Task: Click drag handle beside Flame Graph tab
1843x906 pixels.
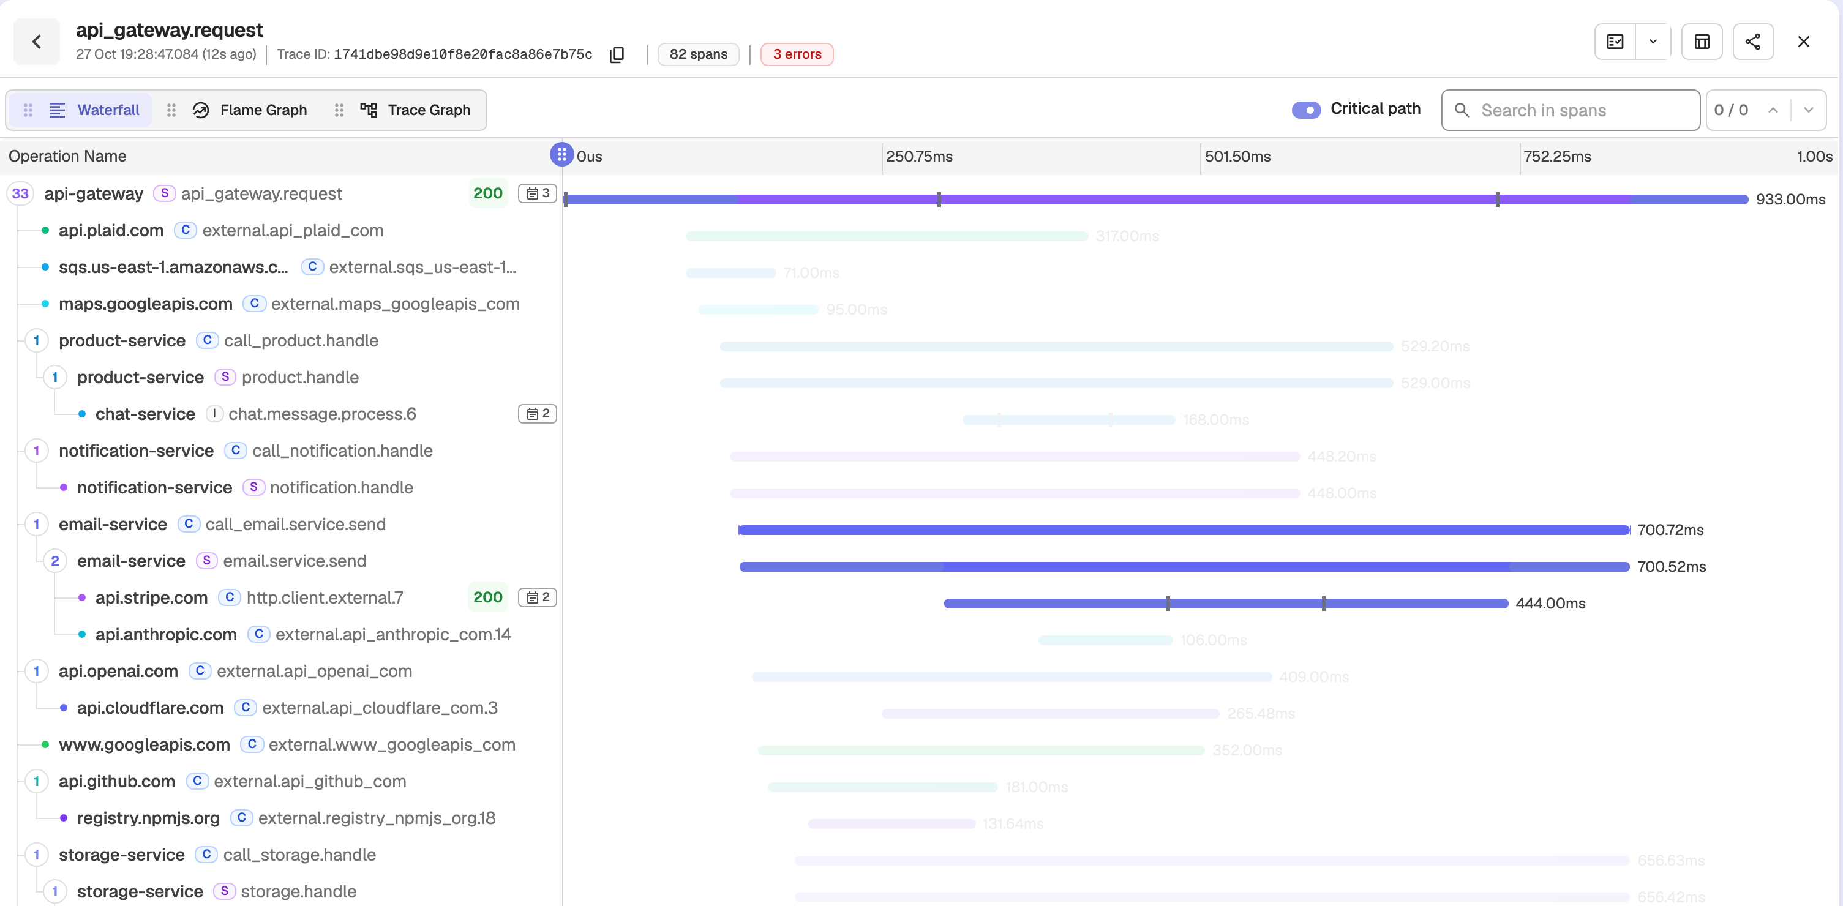Action: pyautogui.click(x=171, y=110)
